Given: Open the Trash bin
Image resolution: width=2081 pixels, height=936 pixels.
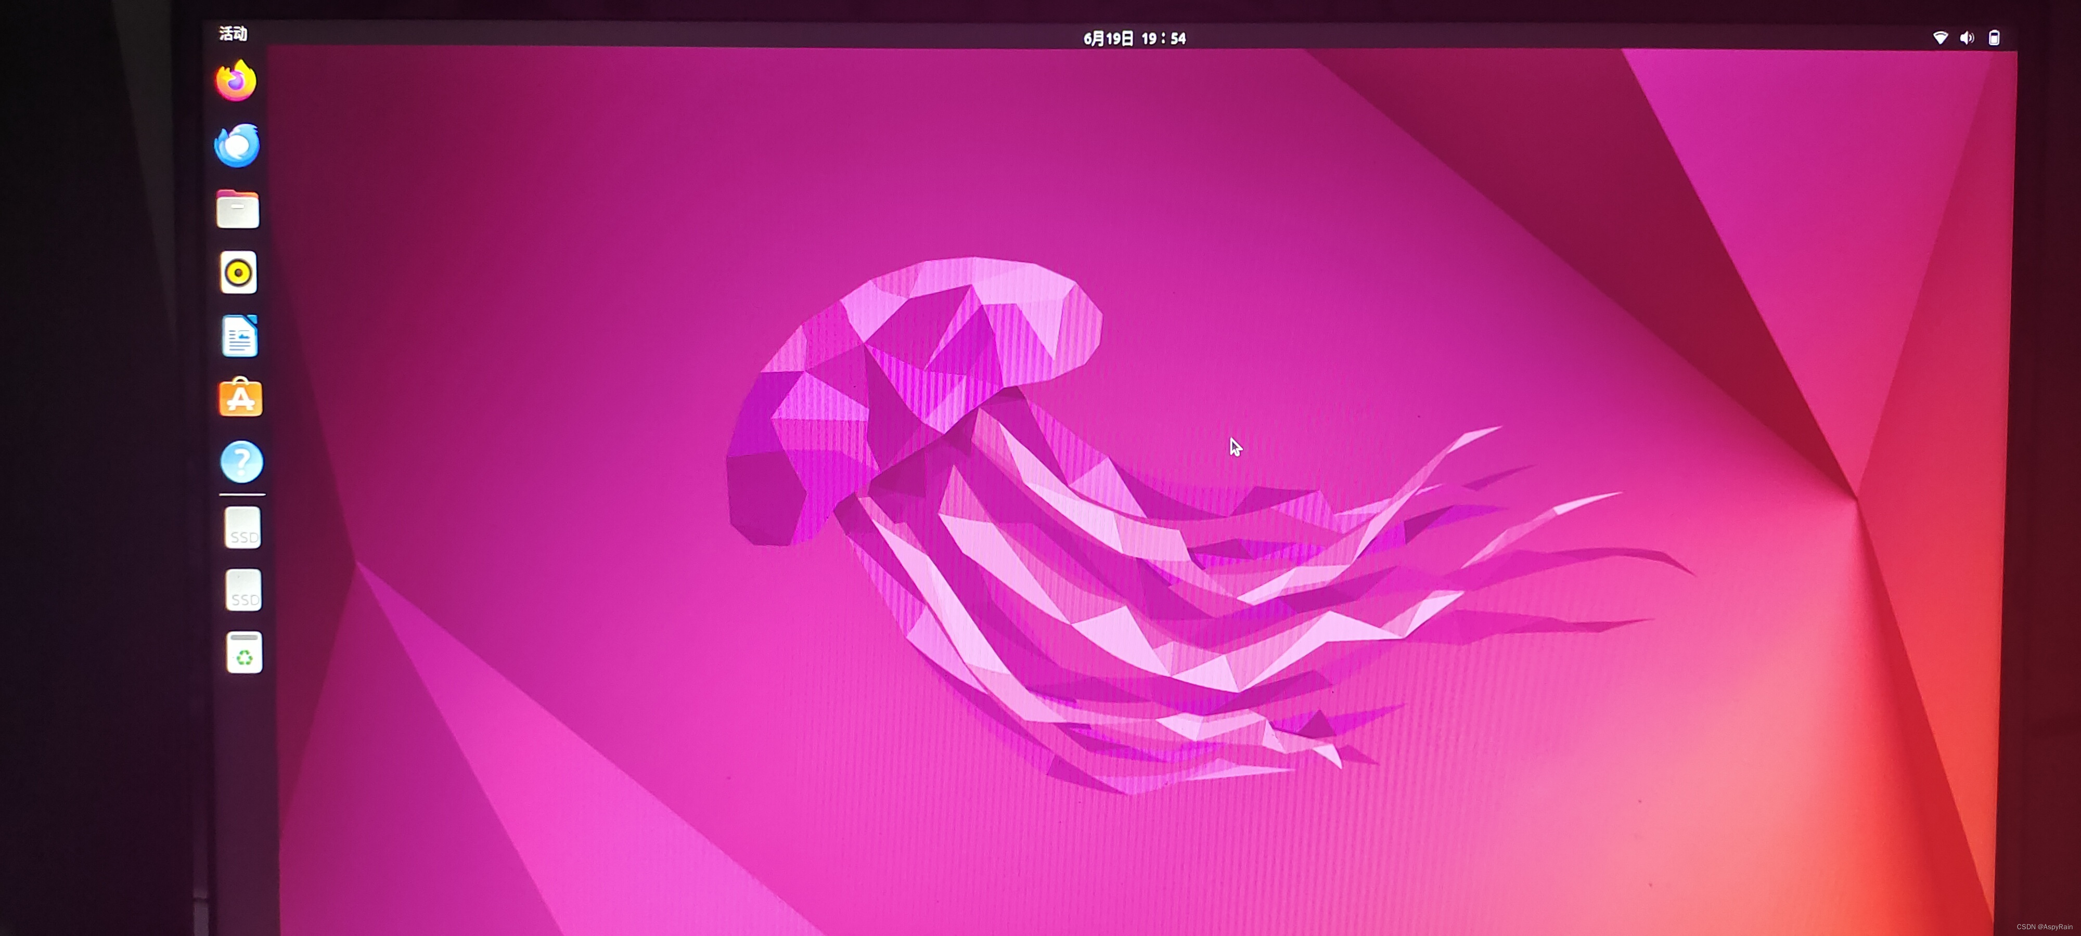Looking at the screenshot, I should (x=244, y=653).
